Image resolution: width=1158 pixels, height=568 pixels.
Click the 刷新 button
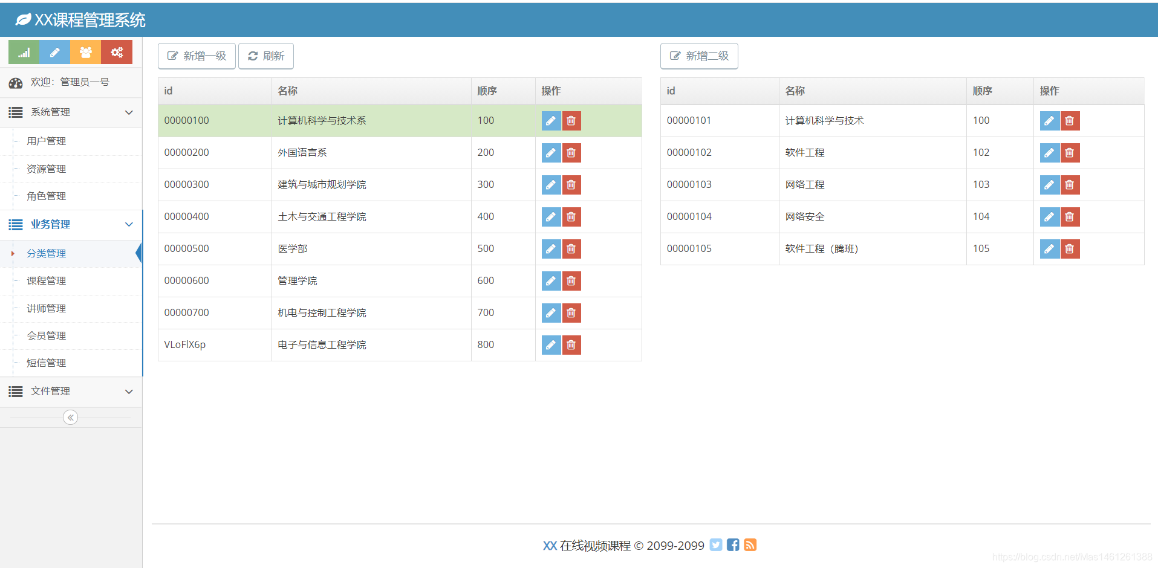point(266,56)
